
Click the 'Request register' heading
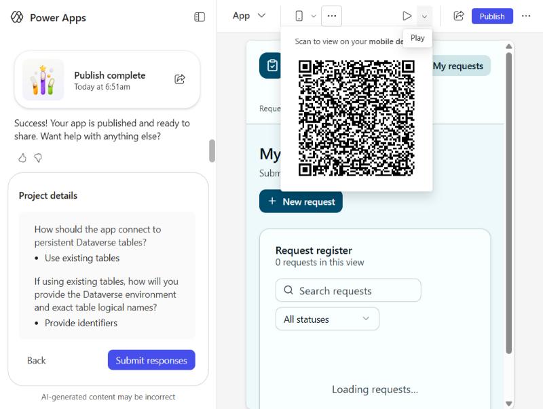click(x=314, y=250)
